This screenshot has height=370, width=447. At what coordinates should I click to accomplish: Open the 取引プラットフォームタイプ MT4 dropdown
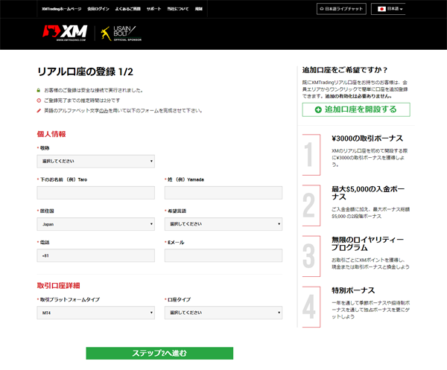95,313
